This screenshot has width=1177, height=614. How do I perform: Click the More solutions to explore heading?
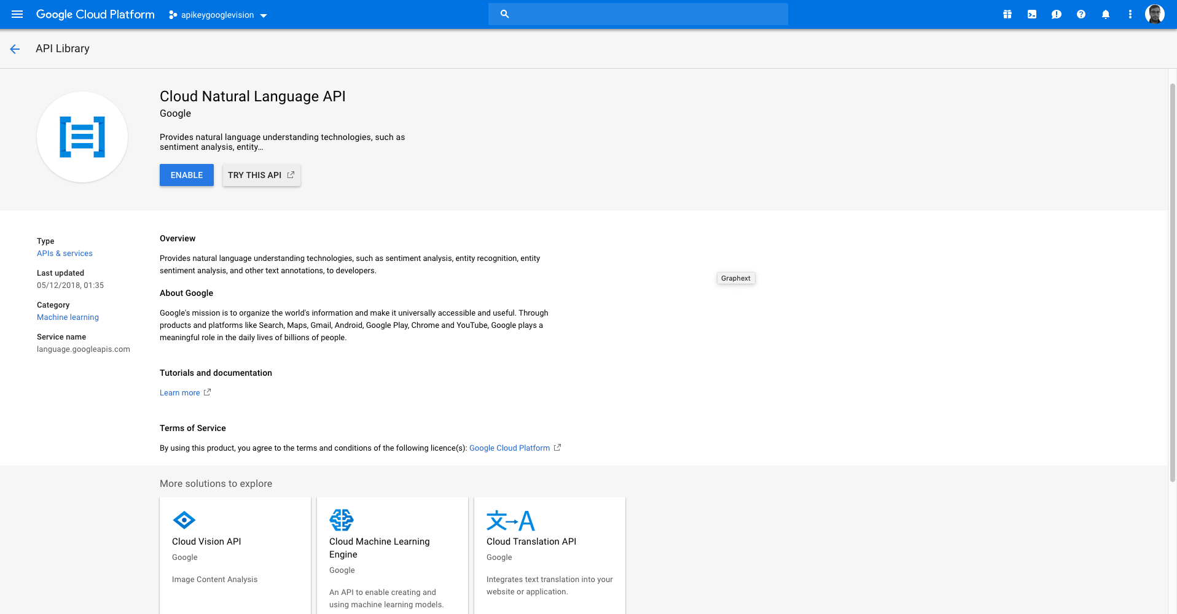(216, 484)
